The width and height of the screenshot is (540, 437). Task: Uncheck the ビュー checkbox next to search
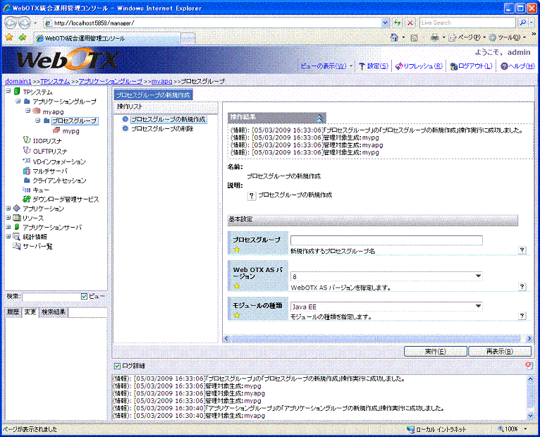pos(85,296)
